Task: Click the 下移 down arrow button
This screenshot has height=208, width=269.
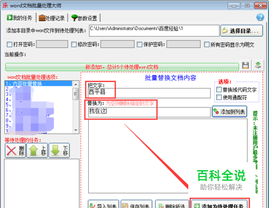Action: click(x=59, y=150)
